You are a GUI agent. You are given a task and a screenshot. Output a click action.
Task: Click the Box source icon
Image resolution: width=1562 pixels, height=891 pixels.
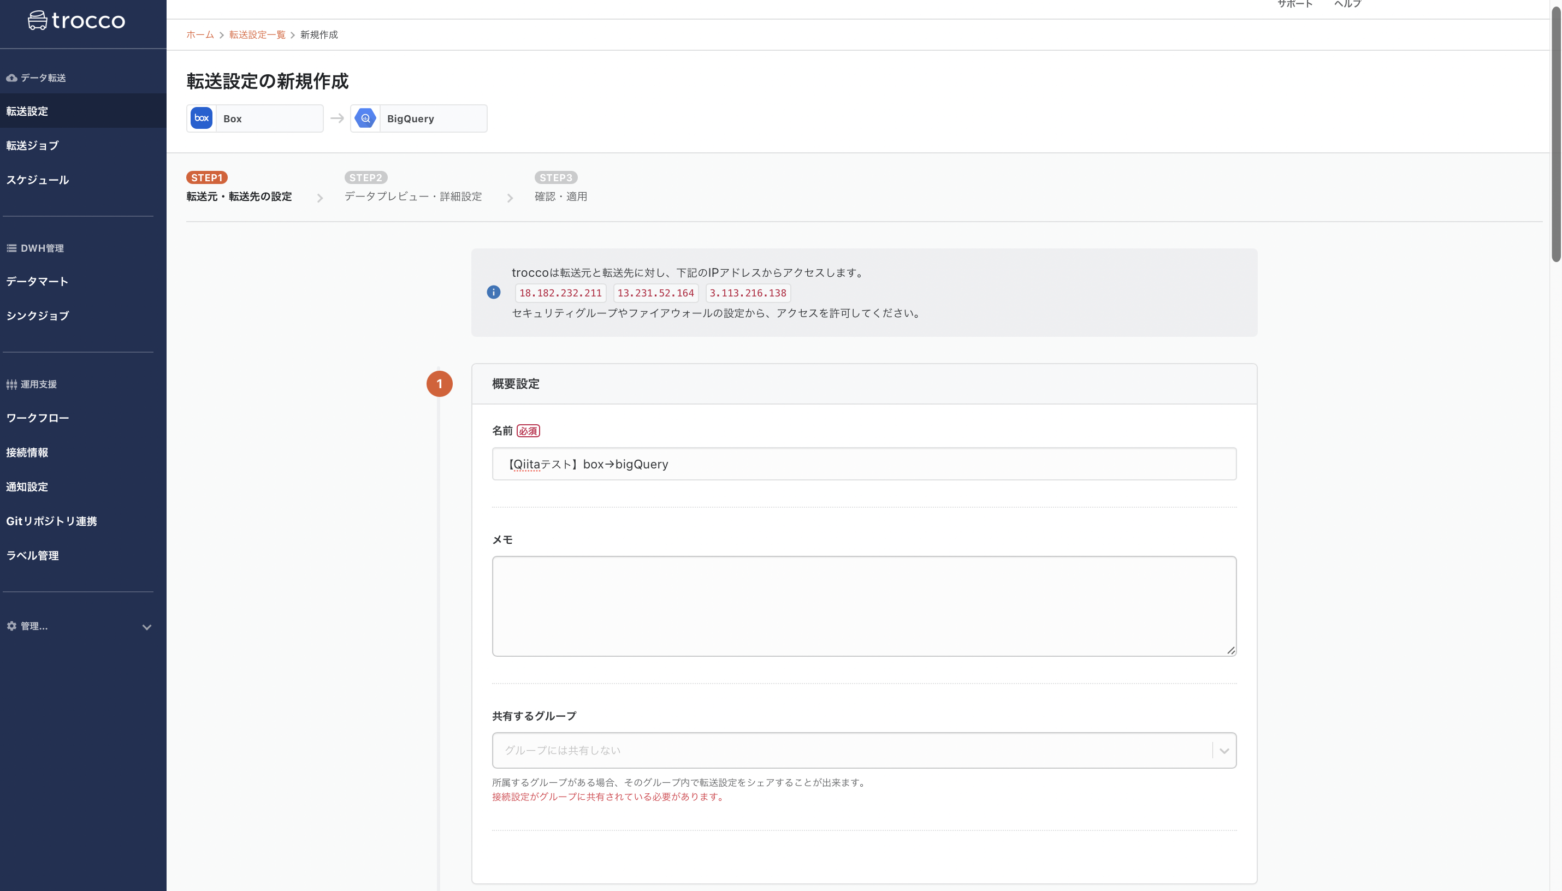point(202,118)
